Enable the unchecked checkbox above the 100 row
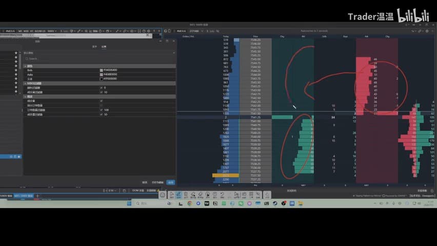The width and height of the screenshot is (437, 246). coord(101,106)
